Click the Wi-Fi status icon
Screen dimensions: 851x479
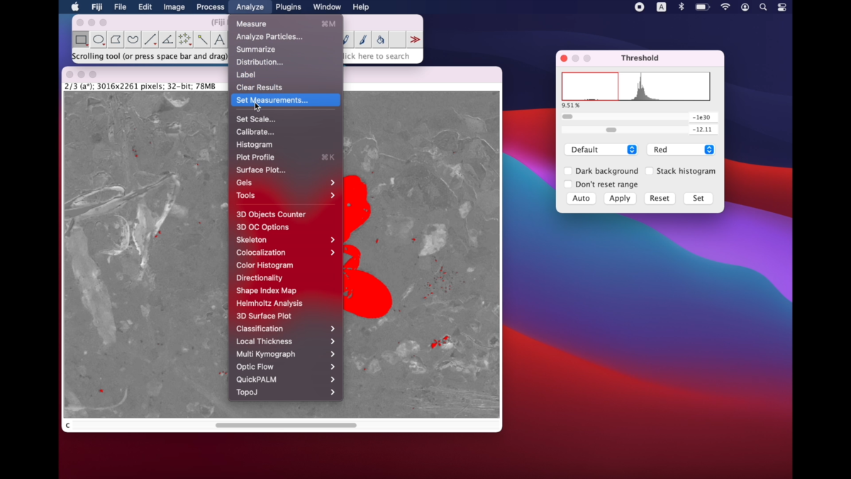tap(725, 7)
